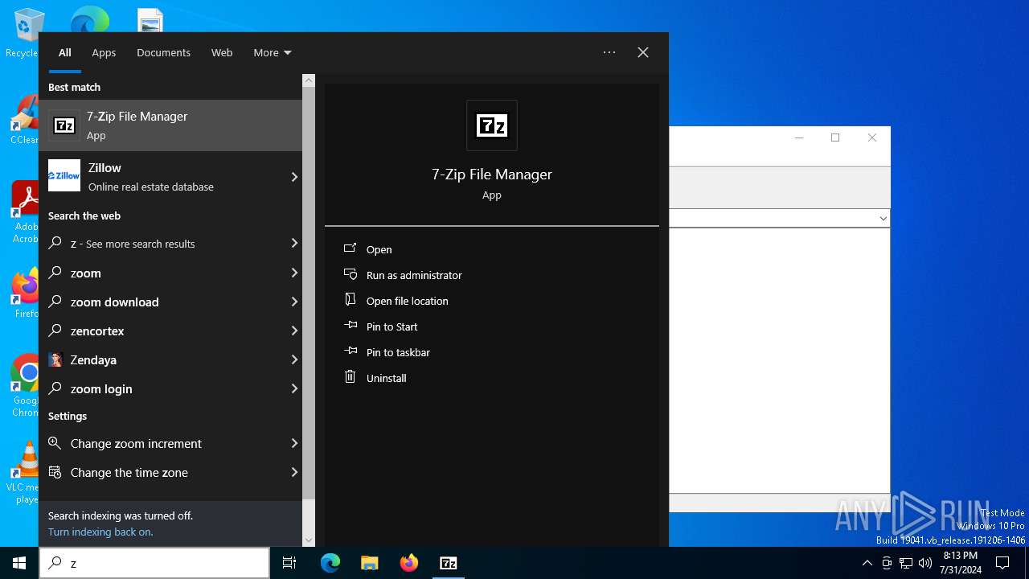Select "z - See more search results" suggestion
Viewport: 1029px width, 579px height.
click(x=165, y=244)
